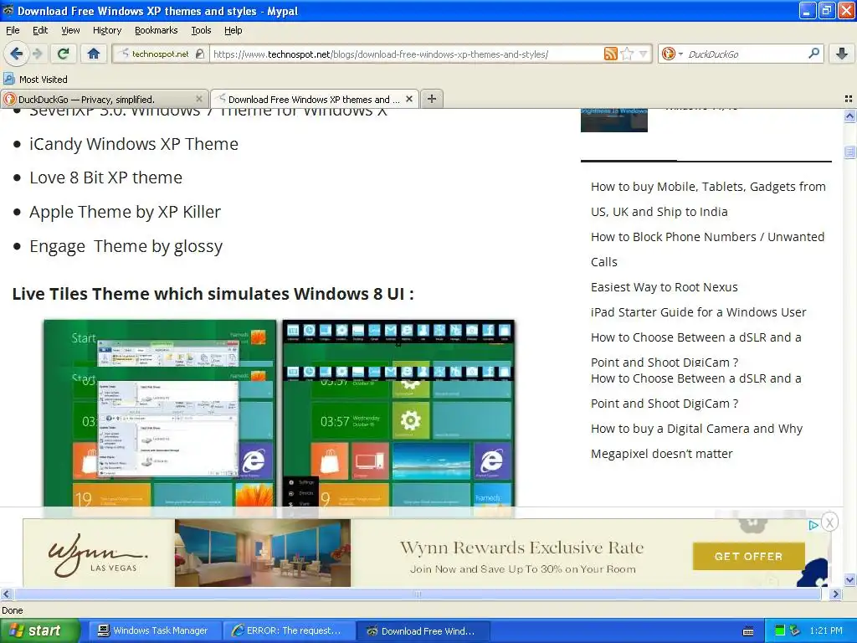857x643 pixels.
Task: Close the DuckDuckGo tab
Action: click(199, 99)
